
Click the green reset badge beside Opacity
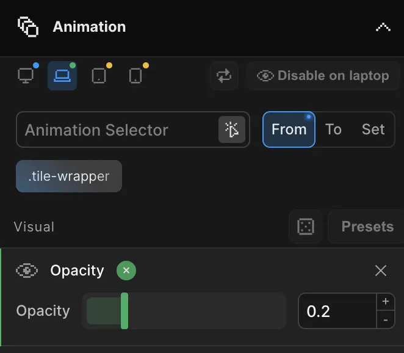[126, 271]
